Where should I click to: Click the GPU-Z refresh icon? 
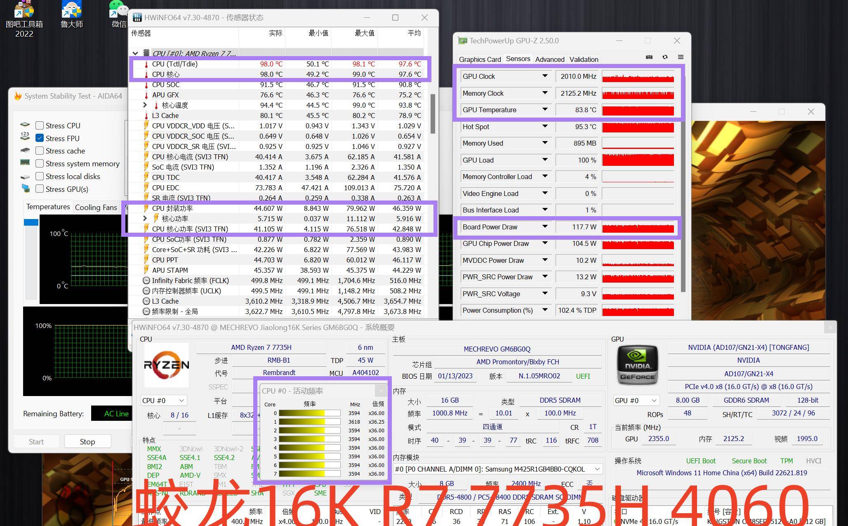[x=665, y=57]
